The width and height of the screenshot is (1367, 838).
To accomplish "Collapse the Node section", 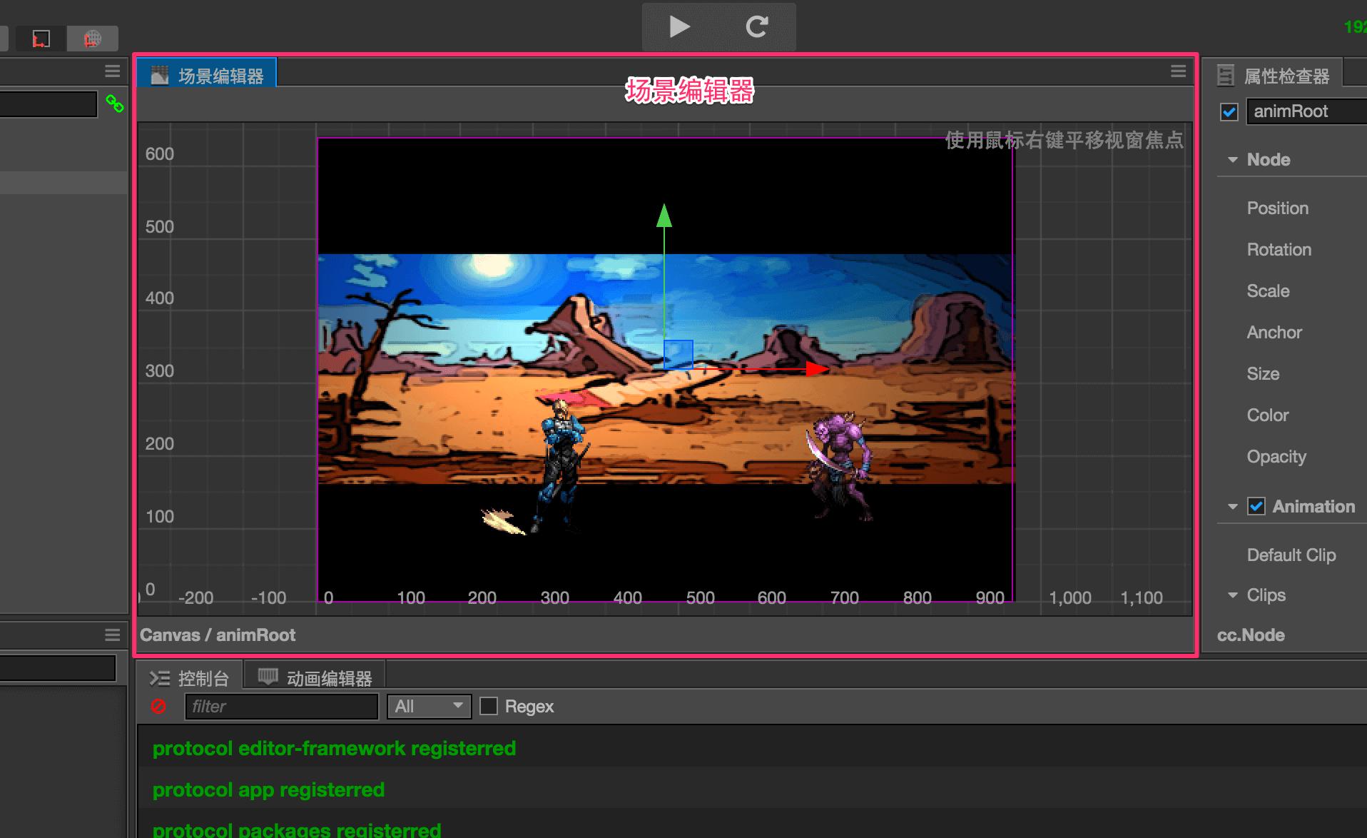I will pos(1232,160).
